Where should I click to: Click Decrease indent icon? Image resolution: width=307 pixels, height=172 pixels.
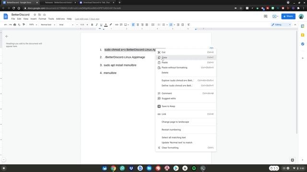click(178, 25)
